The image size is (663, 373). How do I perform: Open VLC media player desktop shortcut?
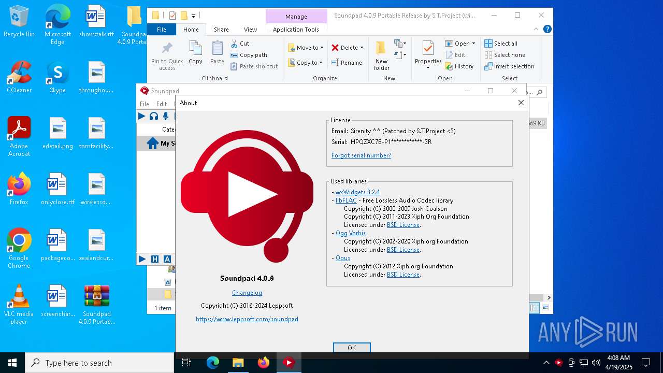19,305
